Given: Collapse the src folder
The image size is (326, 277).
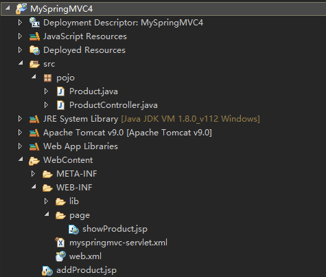Looking at the screenshot, I should (21, 63).
